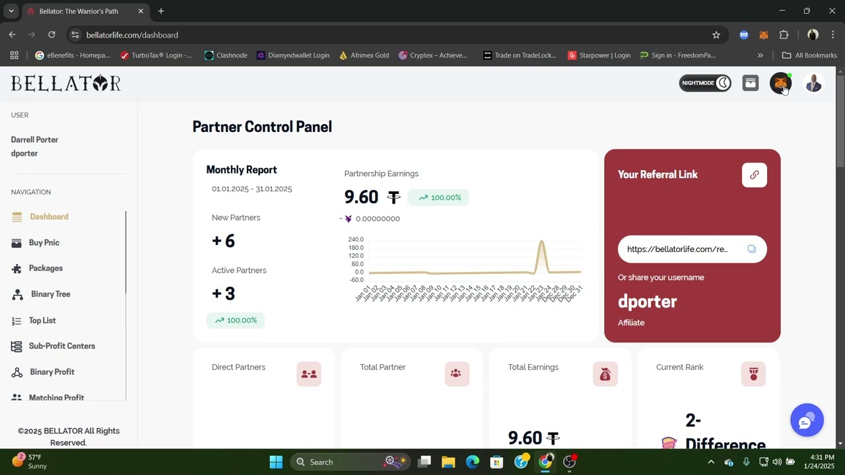The width and height of the screenshot is (845, 475).
Task: Open Dashboard in sidebar navigation
Action: pyautogui.click(x=49, y=216)
